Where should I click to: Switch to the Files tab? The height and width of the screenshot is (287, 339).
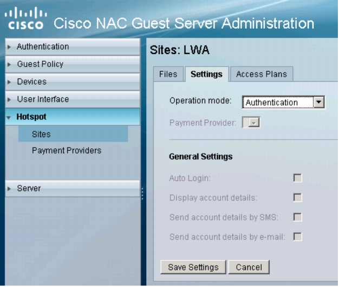[x=168, y=74]
